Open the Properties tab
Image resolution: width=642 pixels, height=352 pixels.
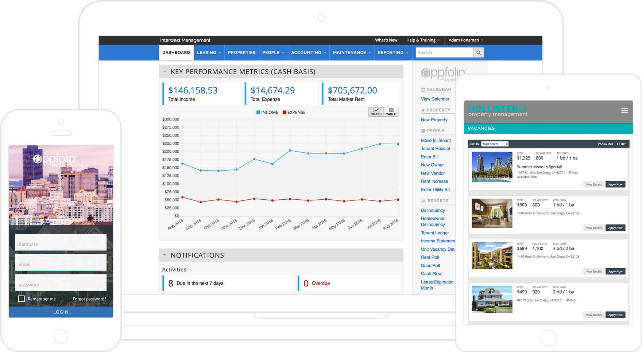[241, 52]
